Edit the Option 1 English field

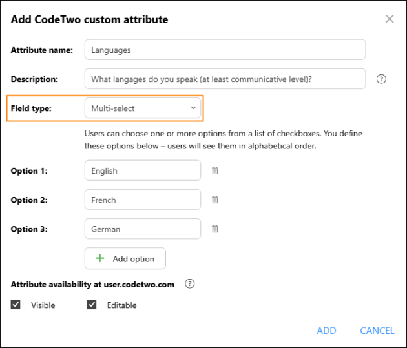pos(143,170)
